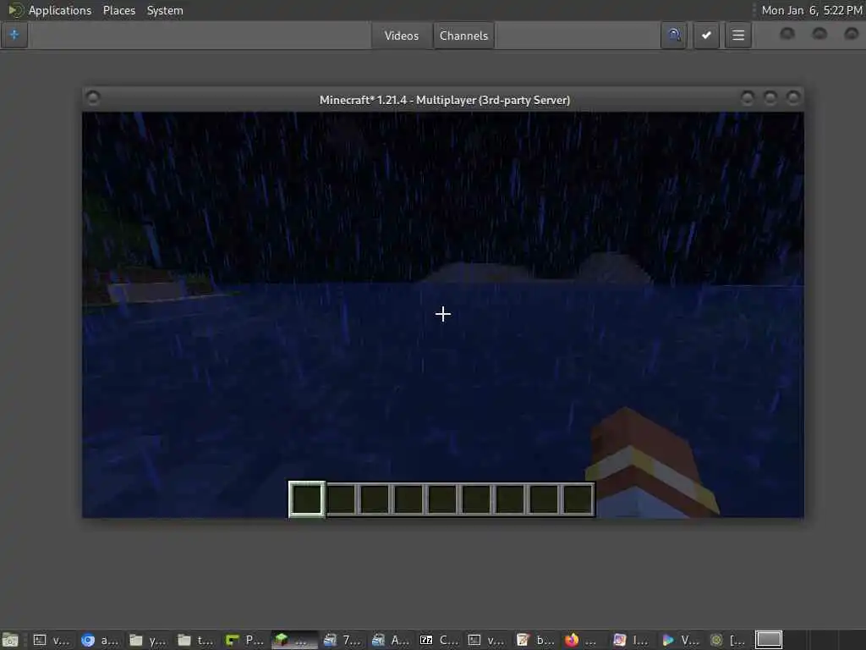Toggle the search button in toolbar
Viewport: 866px width, 650px height.
coord(674,36)
